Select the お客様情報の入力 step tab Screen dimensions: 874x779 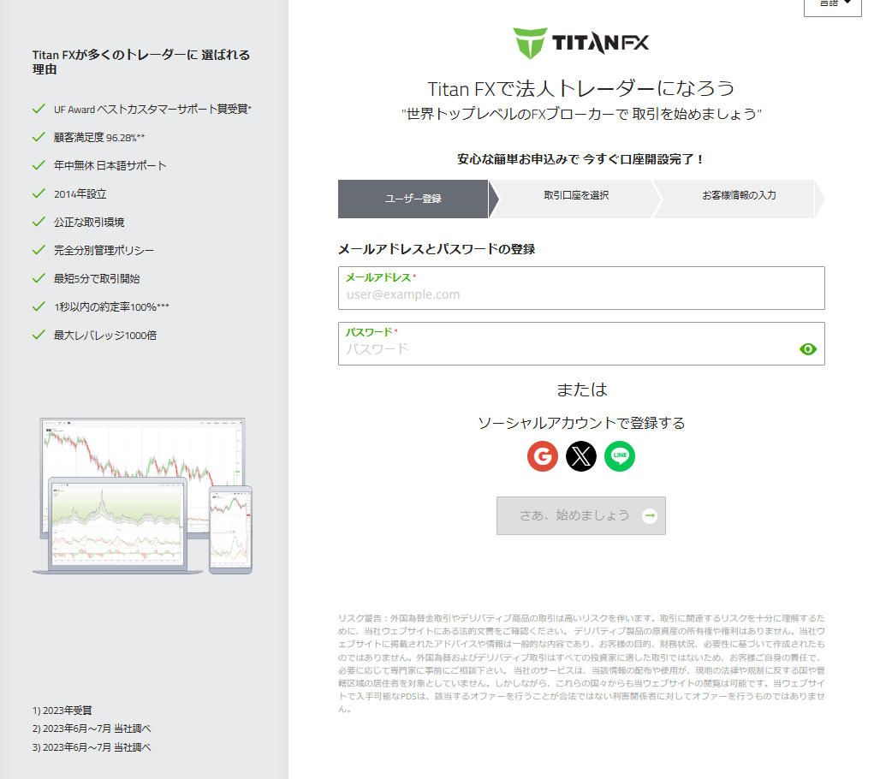coord(739,195)
